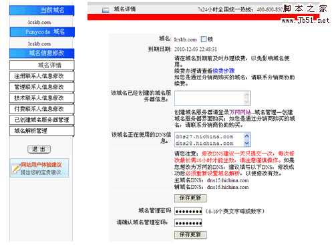Click DNS textarea scroll-up arrow

(x=247, y=136)
